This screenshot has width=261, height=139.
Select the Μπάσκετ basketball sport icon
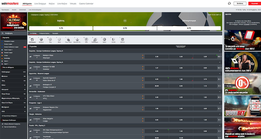pos(41,39)
